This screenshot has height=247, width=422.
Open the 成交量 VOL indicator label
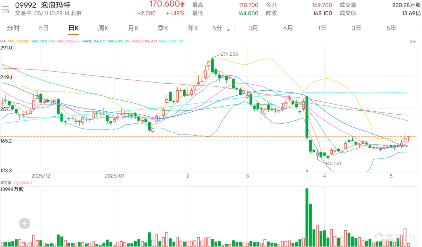click(16, 183)
